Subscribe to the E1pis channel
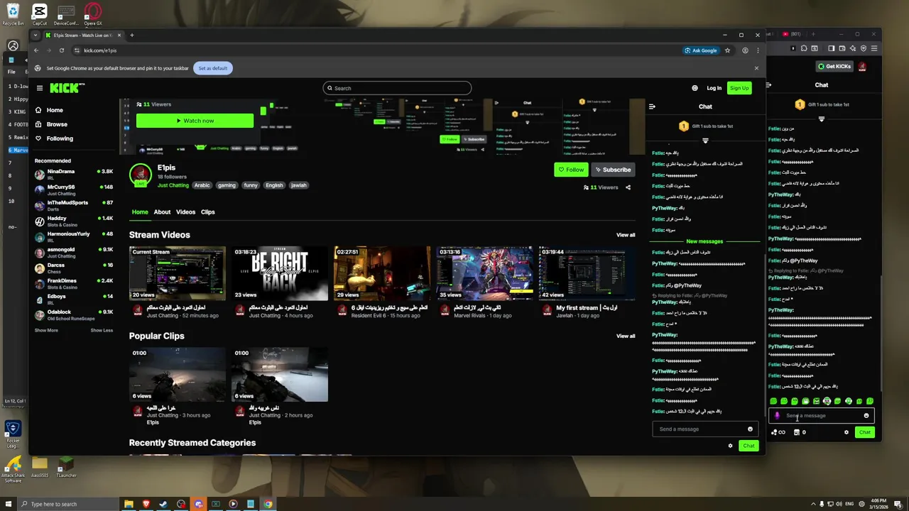This screenshot has width=909, height=511. click(x=613, y=170)
